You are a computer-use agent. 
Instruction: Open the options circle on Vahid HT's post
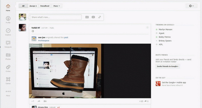pyautogui.click(x=147, y=27)
